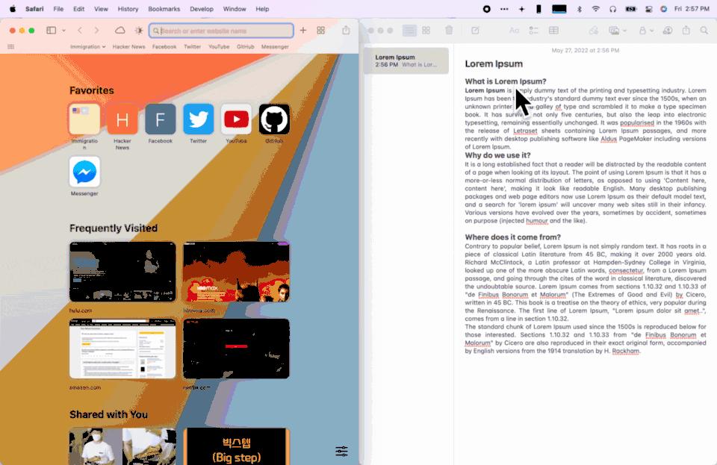Open Hacker News link in Favorites bar
This screenshot has width=717, height=465.
click(128, 47)
